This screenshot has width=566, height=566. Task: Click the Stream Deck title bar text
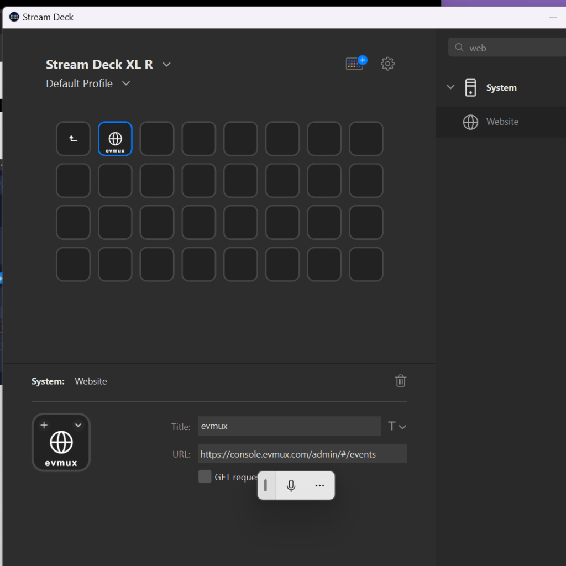[x=48, y=17]
